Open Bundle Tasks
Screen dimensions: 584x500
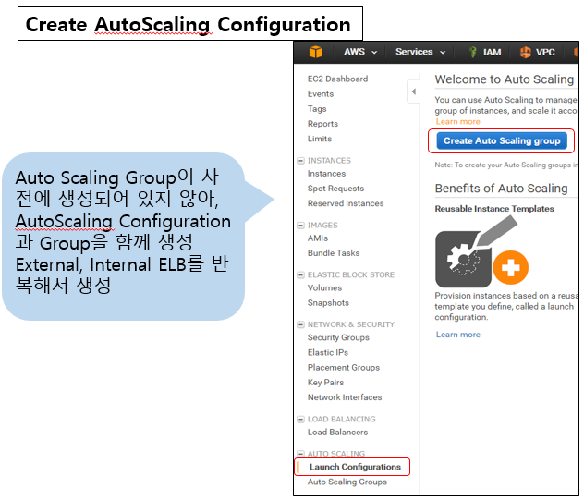click(x=334, y=253)
